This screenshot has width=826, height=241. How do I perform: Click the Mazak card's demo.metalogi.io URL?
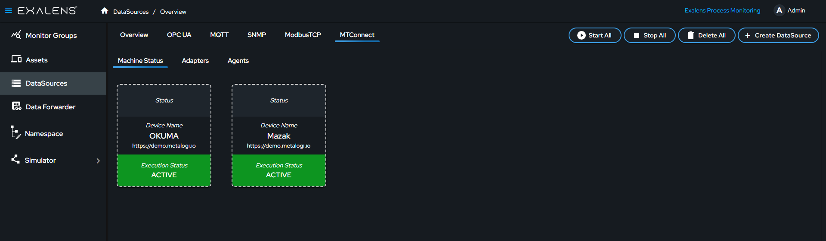point(278,146)
